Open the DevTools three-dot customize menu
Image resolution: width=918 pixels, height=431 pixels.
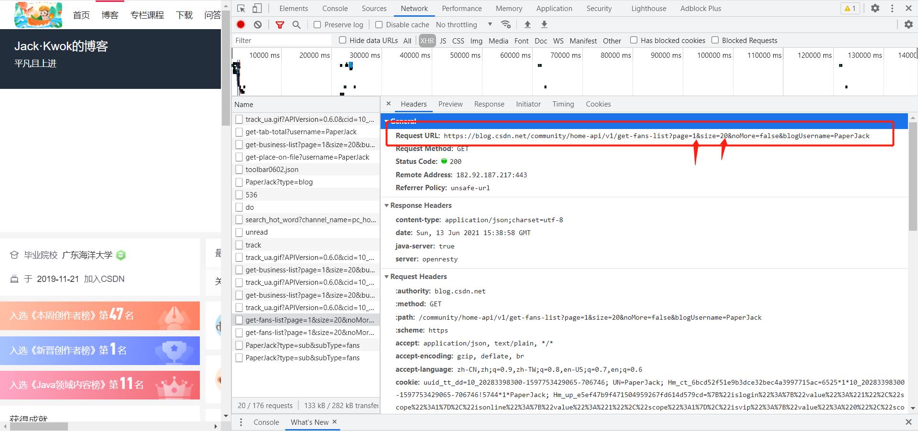coord(892,8)
